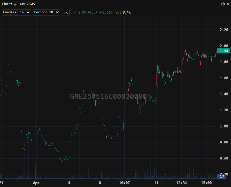This screenshot has width=231, height=187.
Task: Click the volume label 17
Action: 221,176
